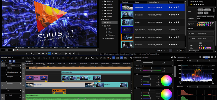Switch to the Source Browser tab
Viewport: 217px width, 100px height.
(x=124, y=54)
